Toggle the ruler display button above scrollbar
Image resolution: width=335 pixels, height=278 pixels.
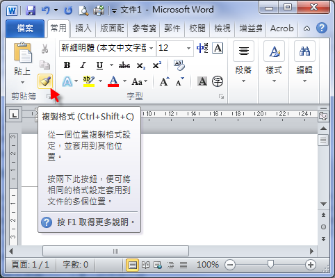pyautogui.click(x=323, y=115)
